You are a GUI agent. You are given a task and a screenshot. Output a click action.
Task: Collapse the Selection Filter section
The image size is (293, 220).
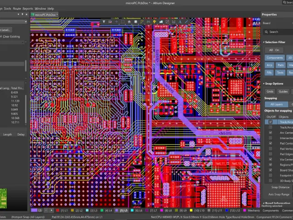263,42
